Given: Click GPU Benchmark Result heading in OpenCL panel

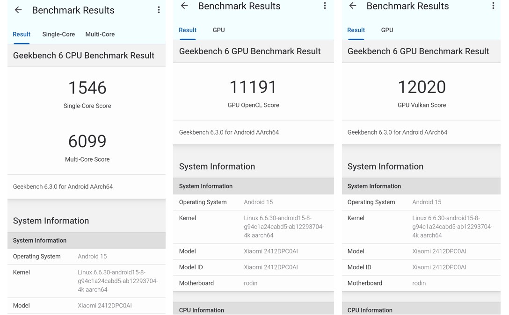Looking at the screenshot, I should coord(250,51).
